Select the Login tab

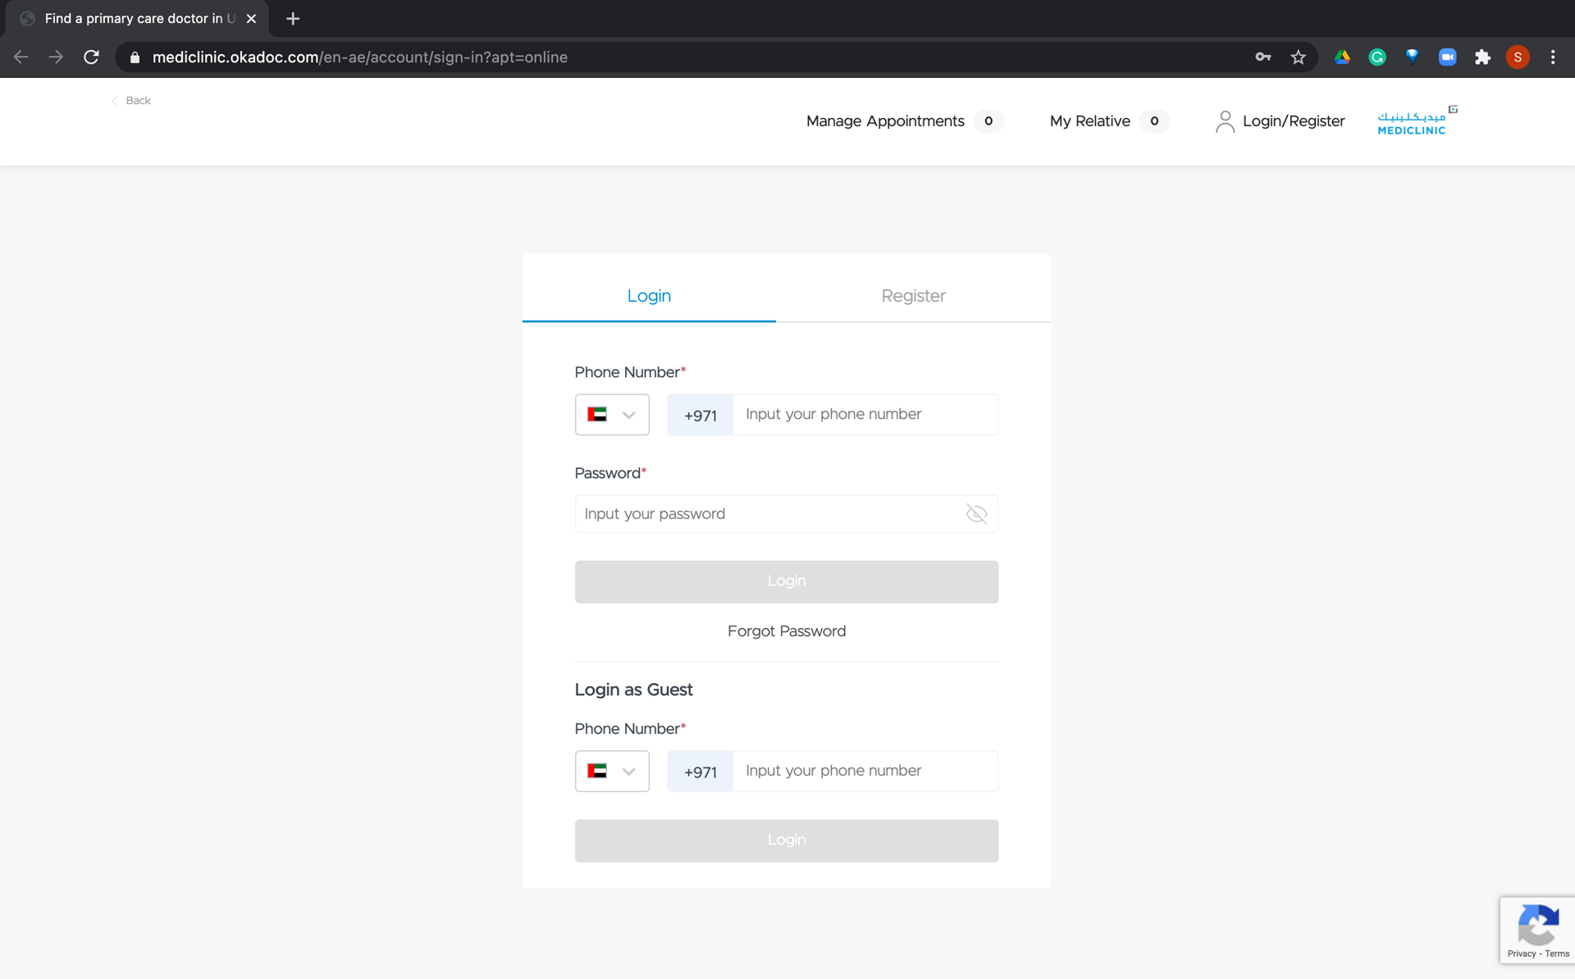(649, 296)
